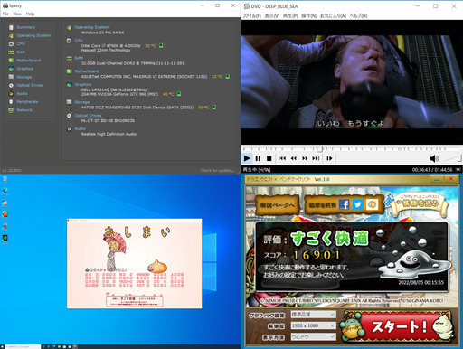463x349 pixels.
Task: Open graphics quality dropdown 標準品質
Action: point(313,315)
